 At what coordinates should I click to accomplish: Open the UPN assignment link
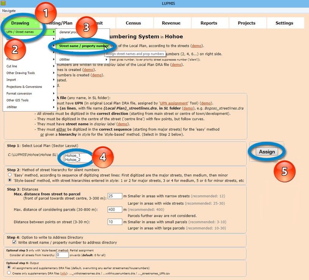point(173,103)
